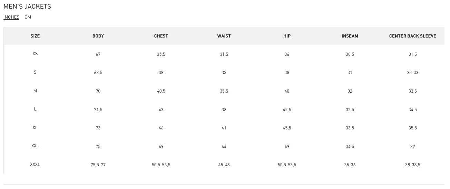Viewport: 450px width, 189px height.
Task: Click the INSEAM column header
Action: click(x=350, y=36)
